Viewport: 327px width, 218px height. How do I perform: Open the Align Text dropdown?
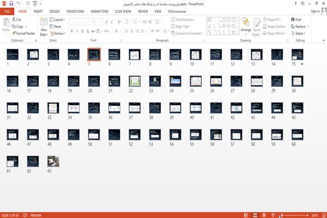point(180,26)
